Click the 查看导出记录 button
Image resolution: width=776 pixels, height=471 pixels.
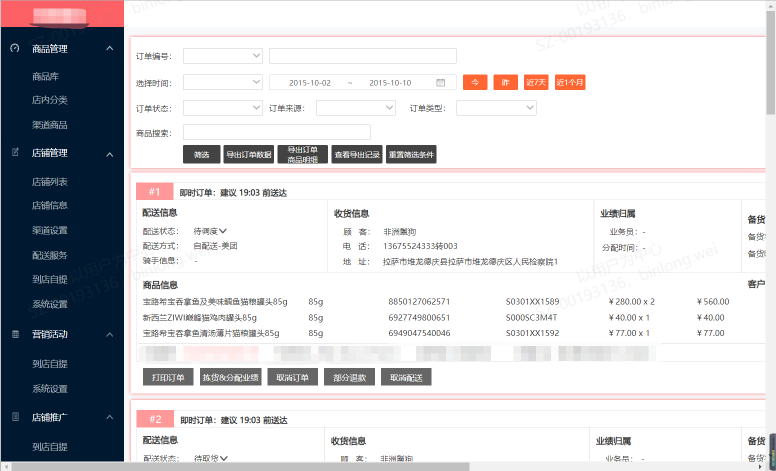[x=357, y=154]
